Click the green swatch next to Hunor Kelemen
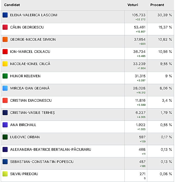 tap(5, 76)
